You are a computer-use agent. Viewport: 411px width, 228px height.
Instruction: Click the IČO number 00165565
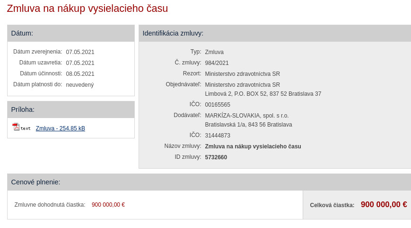(x=218, y=105)
